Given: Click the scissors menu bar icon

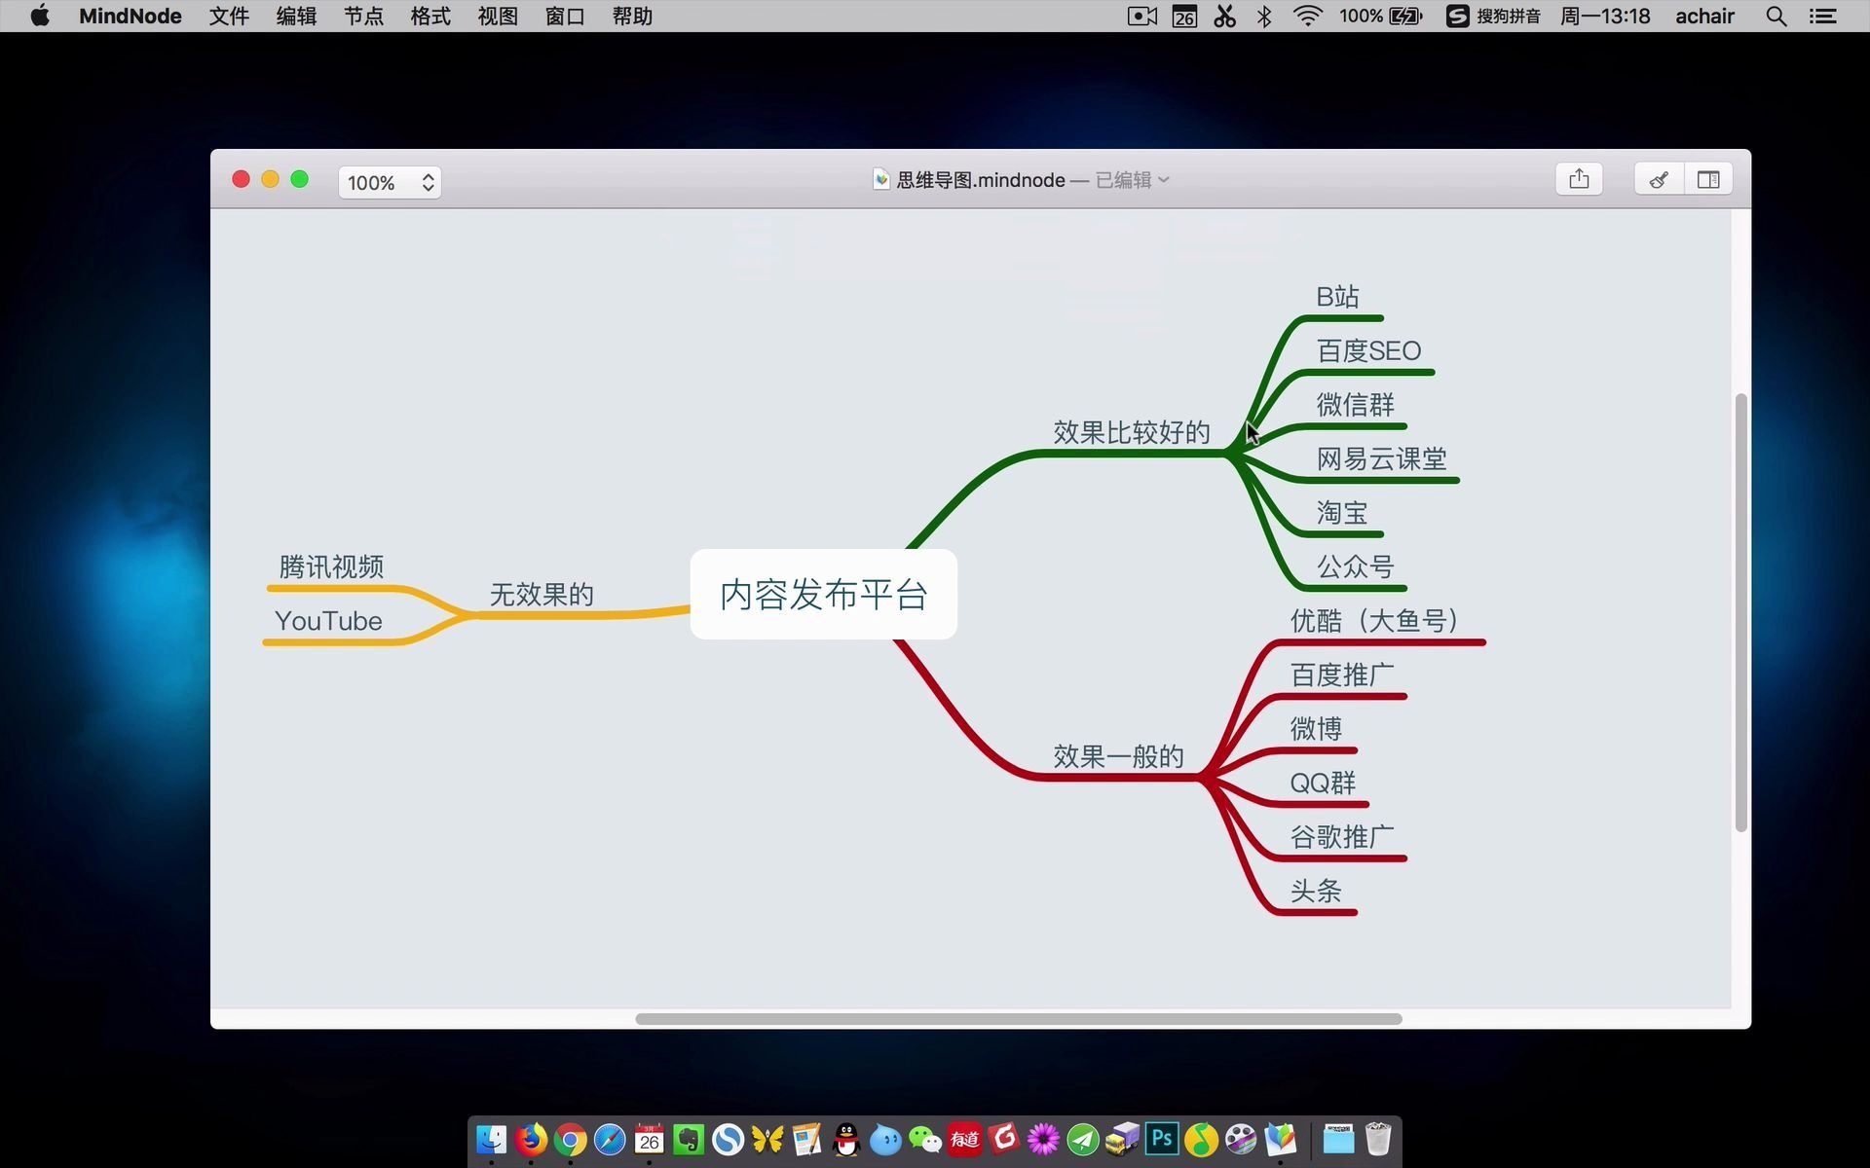Looking at the screenshot, I should (1225, 16).
